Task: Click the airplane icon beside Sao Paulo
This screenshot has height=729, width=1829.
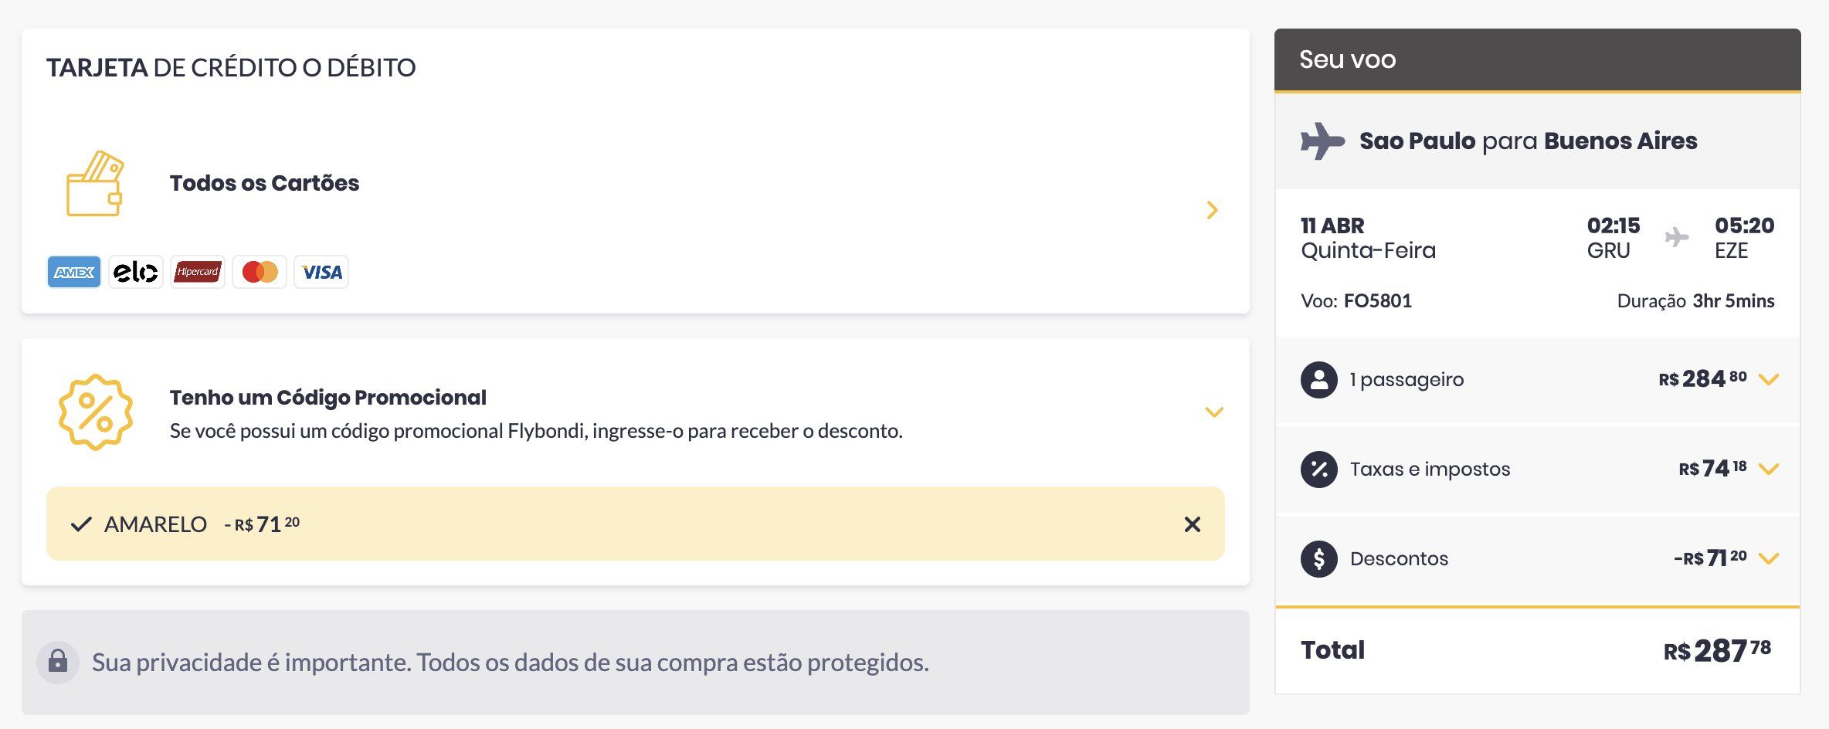Action: point(1322,141)
